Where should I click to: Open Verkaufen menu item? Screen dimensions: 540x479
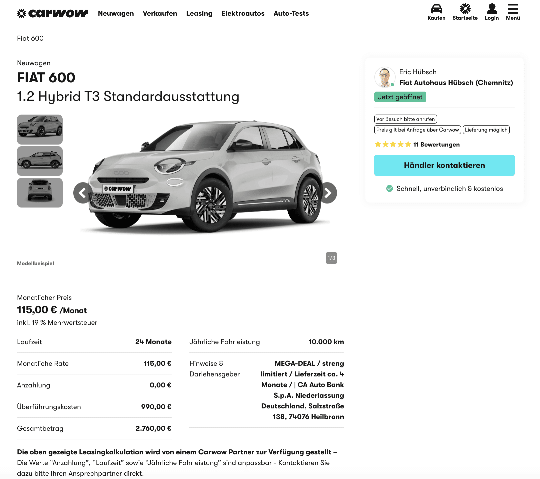160,13
